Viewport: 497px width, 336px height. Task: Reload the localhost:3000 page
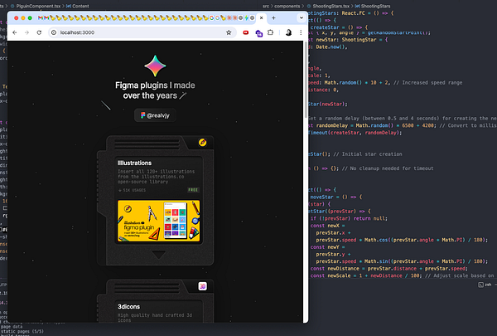pyautogui.click(x=39, y=32)
